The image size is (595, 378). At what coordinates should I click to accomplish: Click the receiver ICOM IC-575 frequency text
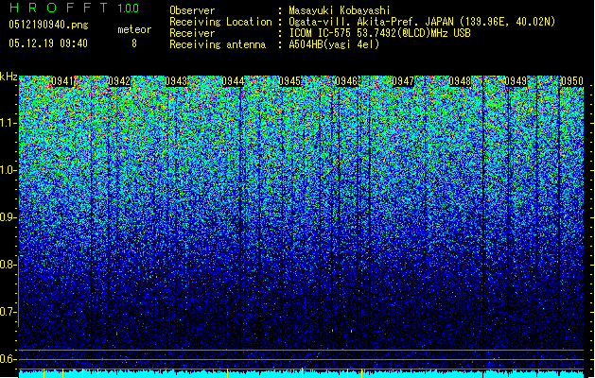(379, 33)
